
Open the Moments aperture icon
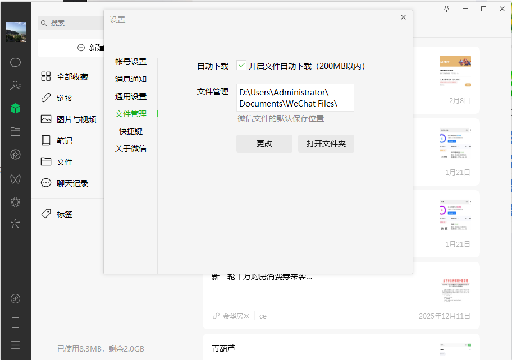coord(15,154)
